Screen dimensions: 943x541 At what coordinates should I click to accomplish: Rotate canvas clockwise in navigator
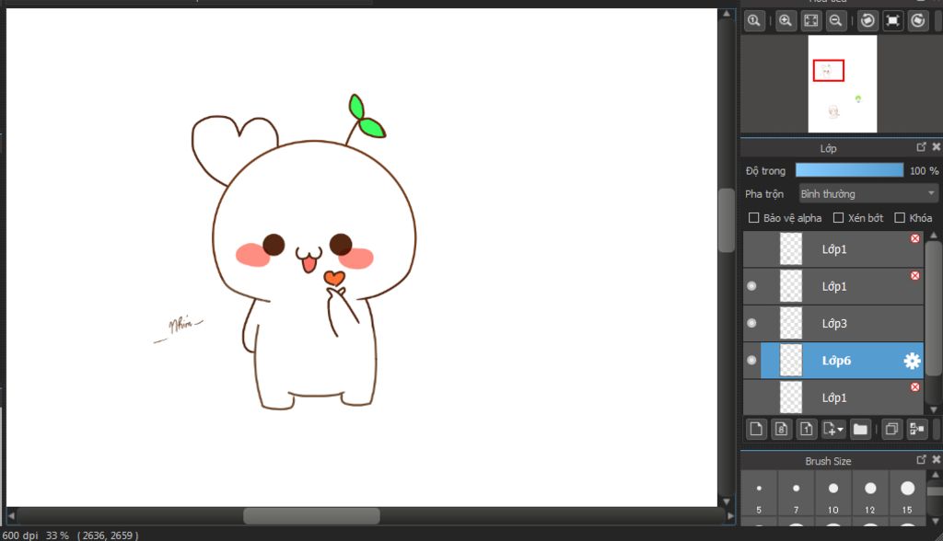tap(918, 21)
